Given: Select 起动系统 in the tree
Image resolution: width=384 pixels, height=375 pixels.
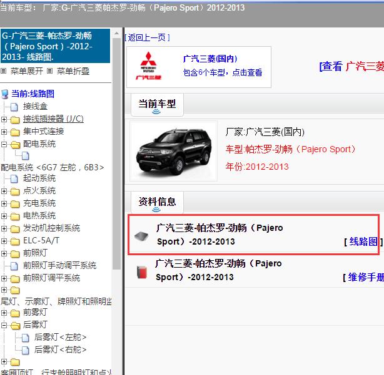Looking at the screenshot, I should [39, 178].
